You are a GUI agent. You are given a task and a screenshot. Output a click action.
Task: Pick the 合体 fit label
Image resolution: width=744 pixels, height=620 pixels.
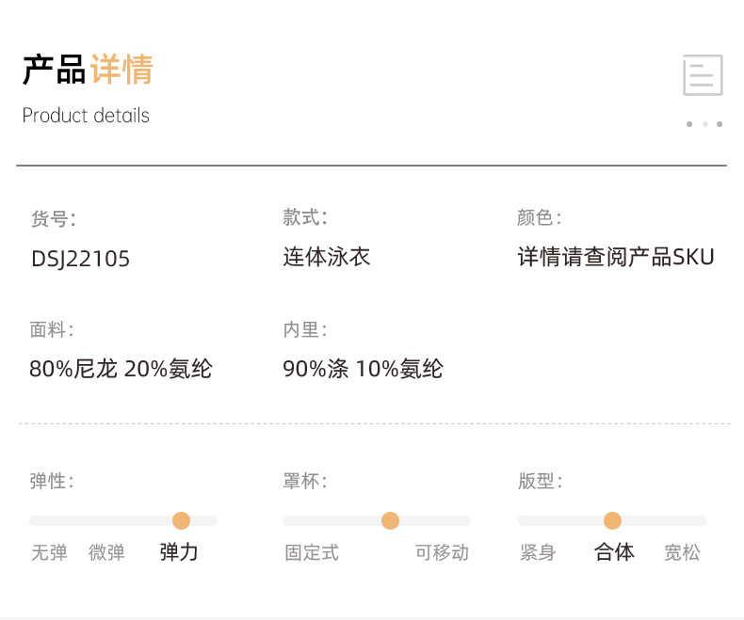click(x=614, y=552)
